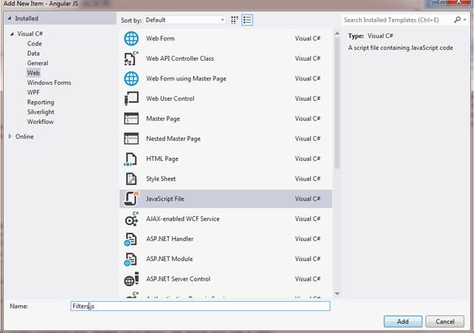This screenshot has height=333, width=474.
Task: Select the 'Master Page' template name
Action: pos(163,118)
